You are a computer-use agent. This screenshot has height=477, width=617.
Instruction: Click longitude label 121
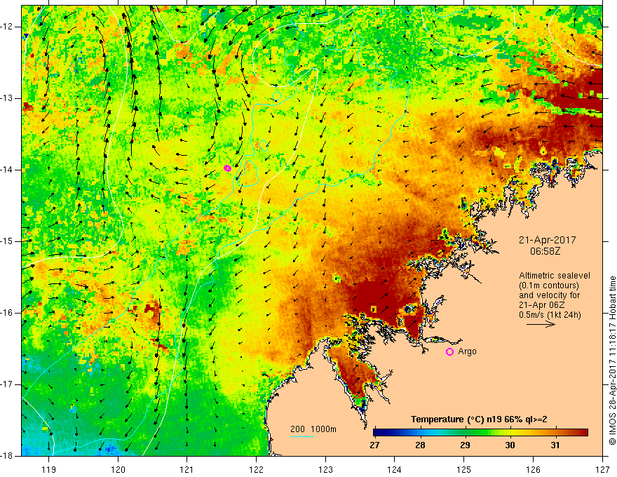click(187, 469)
